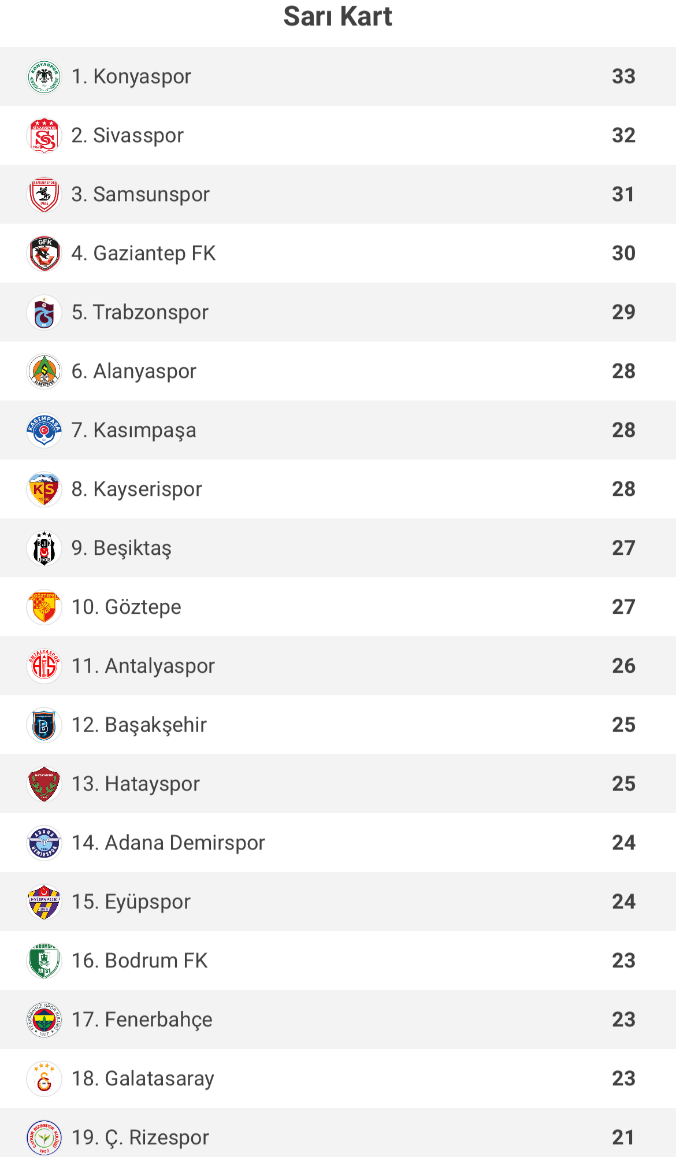Select the Samsunspor team badge
The width and height of the screenshot is (676, 1157).
tap(44, 194)
